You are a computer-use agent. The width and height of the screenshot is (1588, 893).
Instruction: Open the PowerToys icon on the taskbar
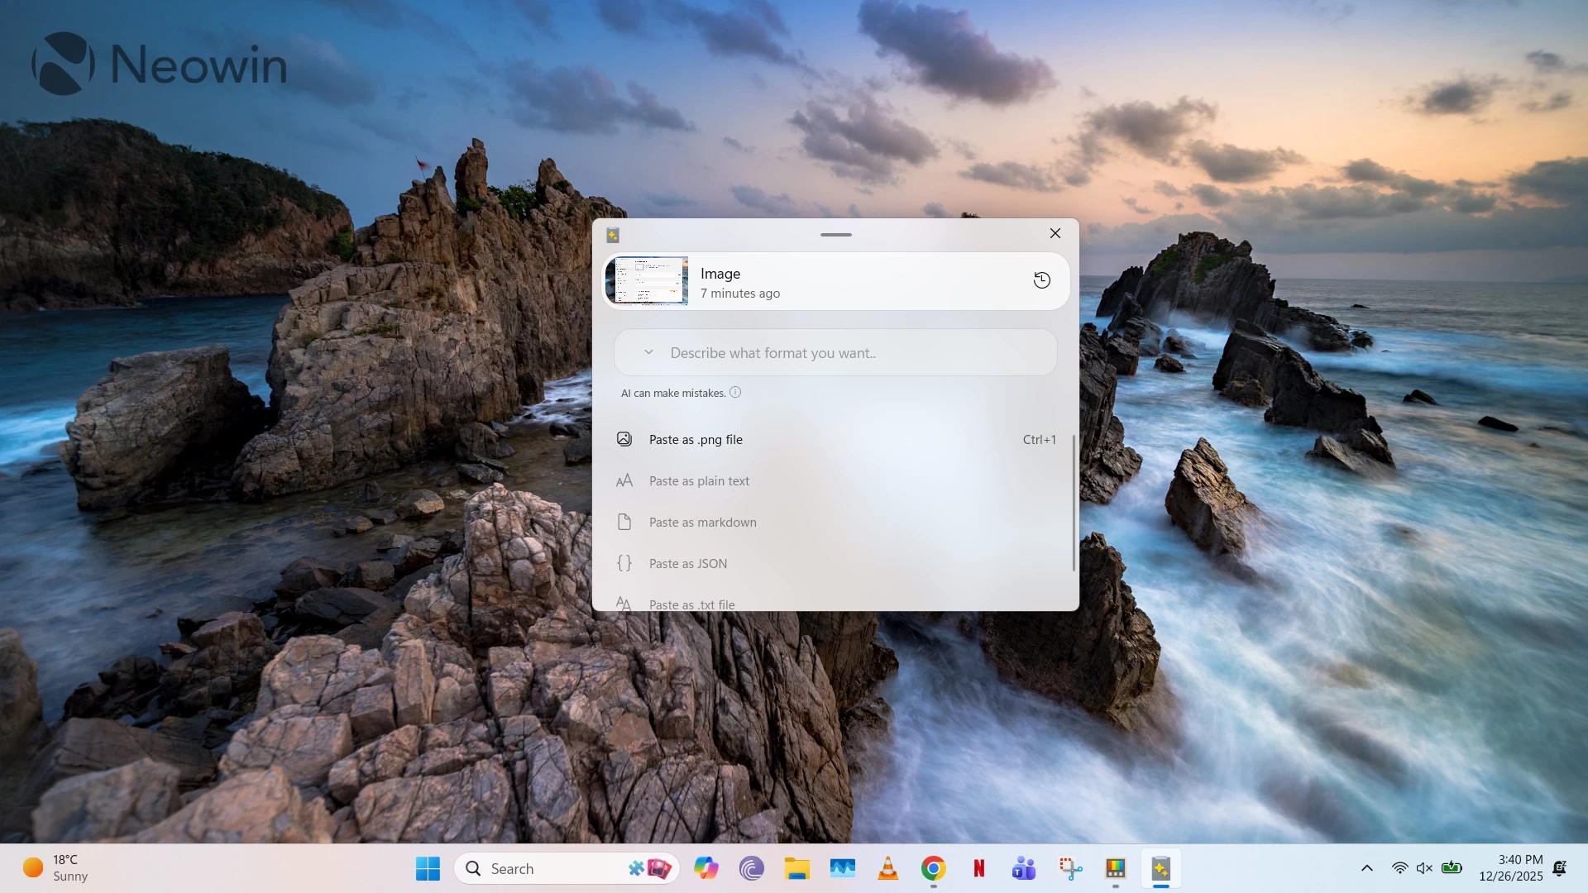tap(1116, 868)
